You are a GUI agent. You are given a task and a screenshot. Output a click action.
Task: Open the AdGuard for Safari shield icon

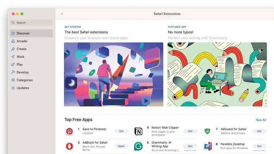click(x=207, y=131)
